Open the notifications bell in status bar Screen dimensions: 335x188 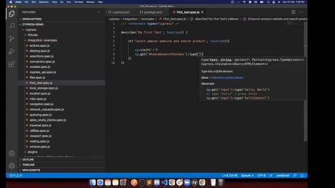pyautogui.click(x=302, y=175)
